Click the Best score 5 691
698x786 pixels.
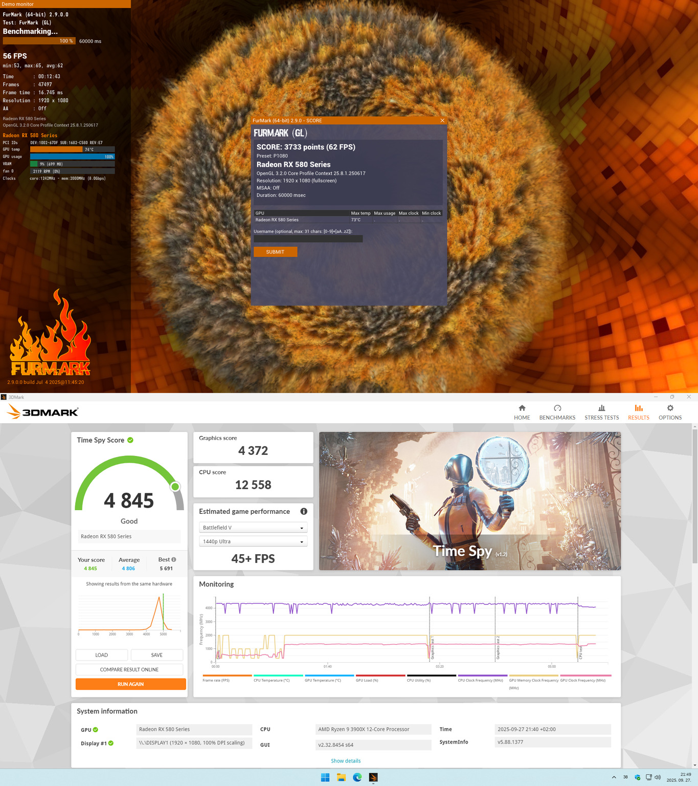pos(166,569)
